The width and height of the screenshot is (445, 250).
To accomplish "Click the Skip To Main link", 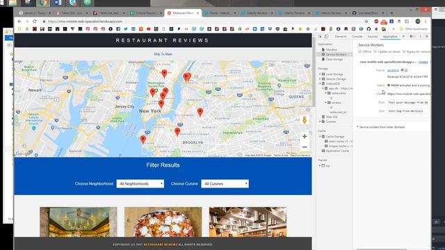I will point(163,54).
